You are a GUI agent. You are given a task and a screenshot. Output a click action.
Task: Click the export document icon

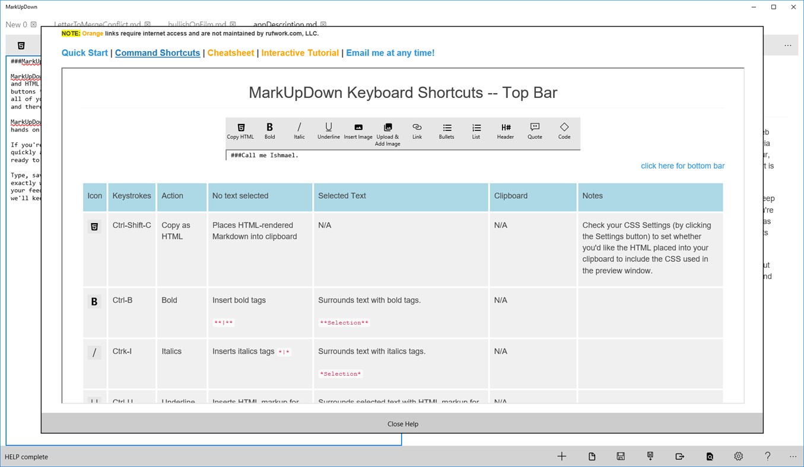[679, 456]
